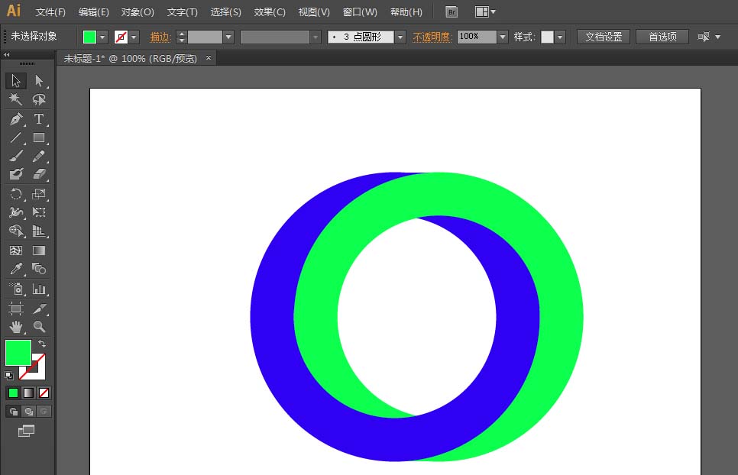The height and width of the screenshot is (475, 738).
Task: Pick the Rectangle tool
Action: click(x=37, y=138)
